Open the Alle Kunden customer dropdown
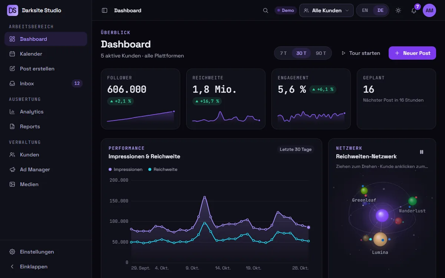Image resolution: width=445 pixels, height=278 pixels. tap(326, 10)
